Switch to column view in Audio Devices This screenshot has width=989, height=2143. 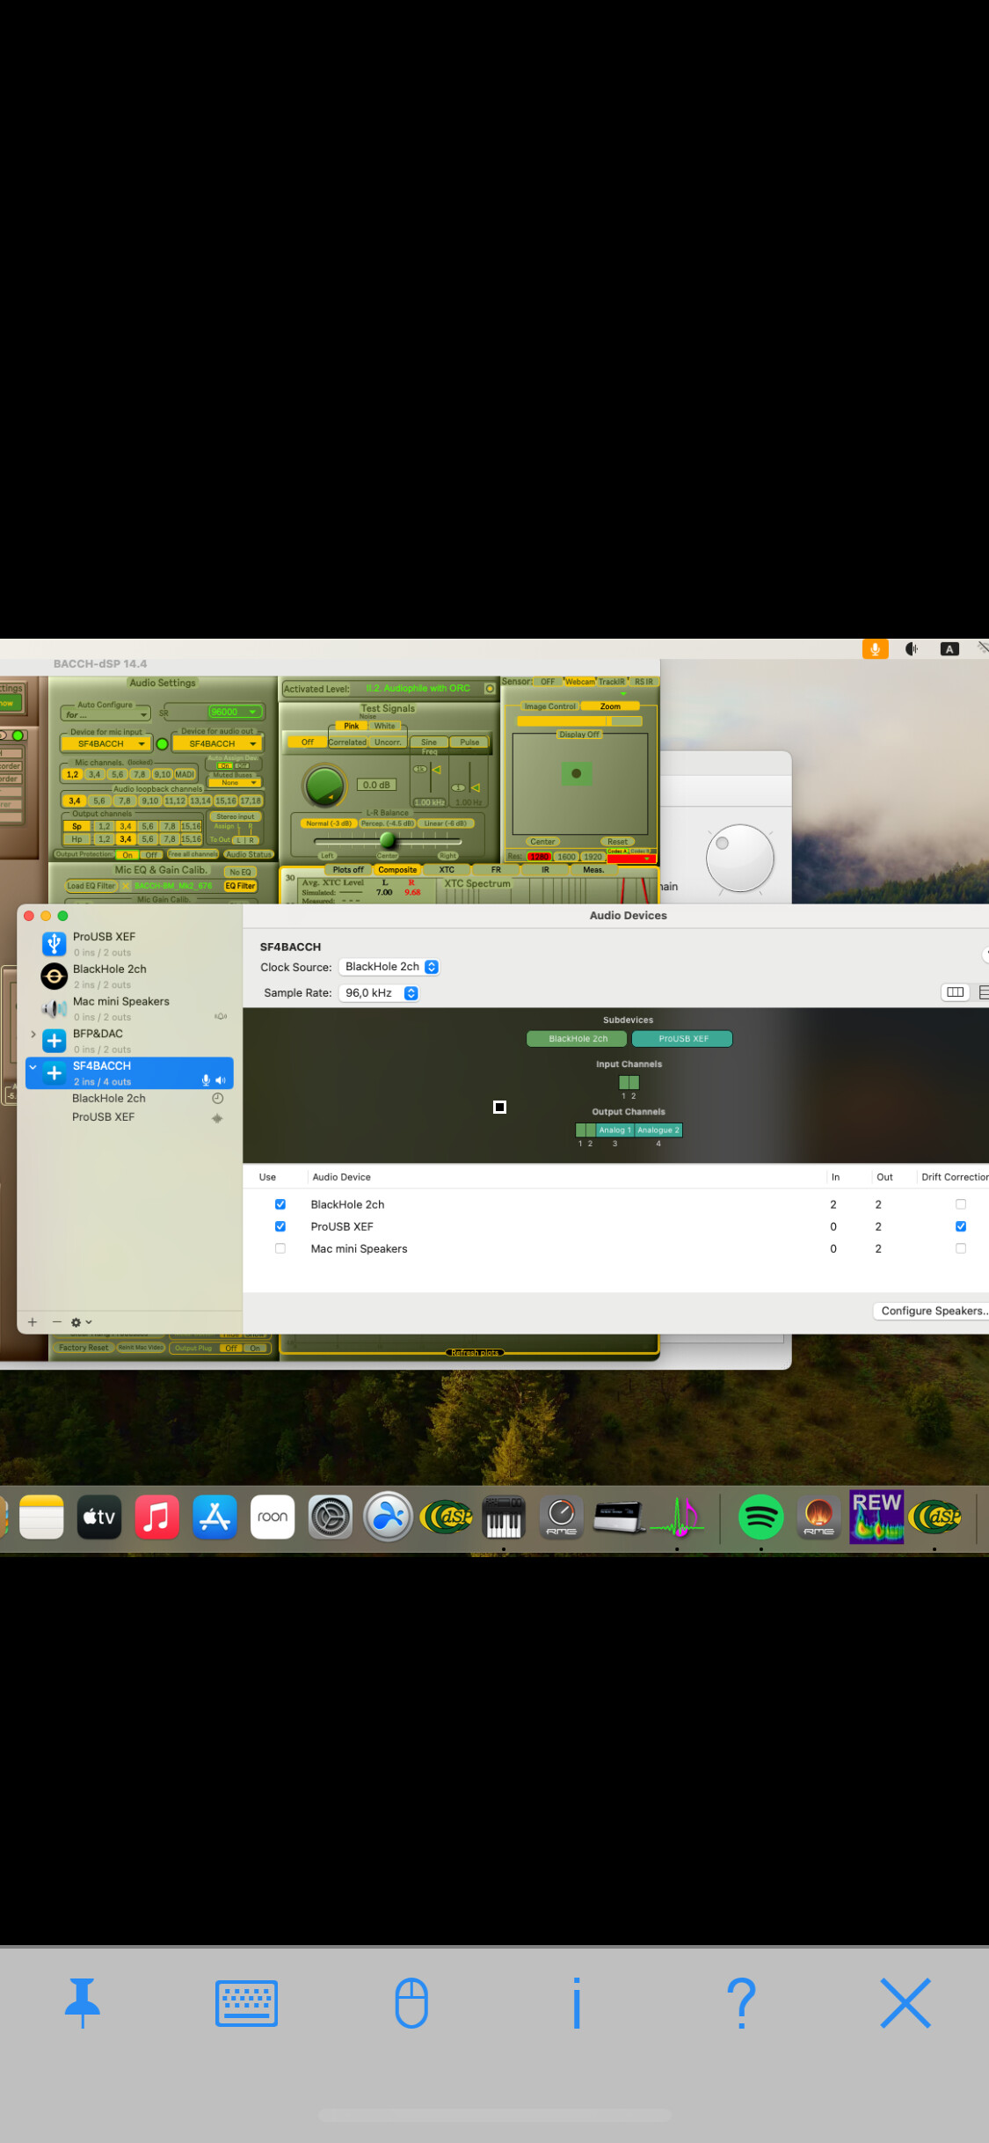tap(955, 992)
